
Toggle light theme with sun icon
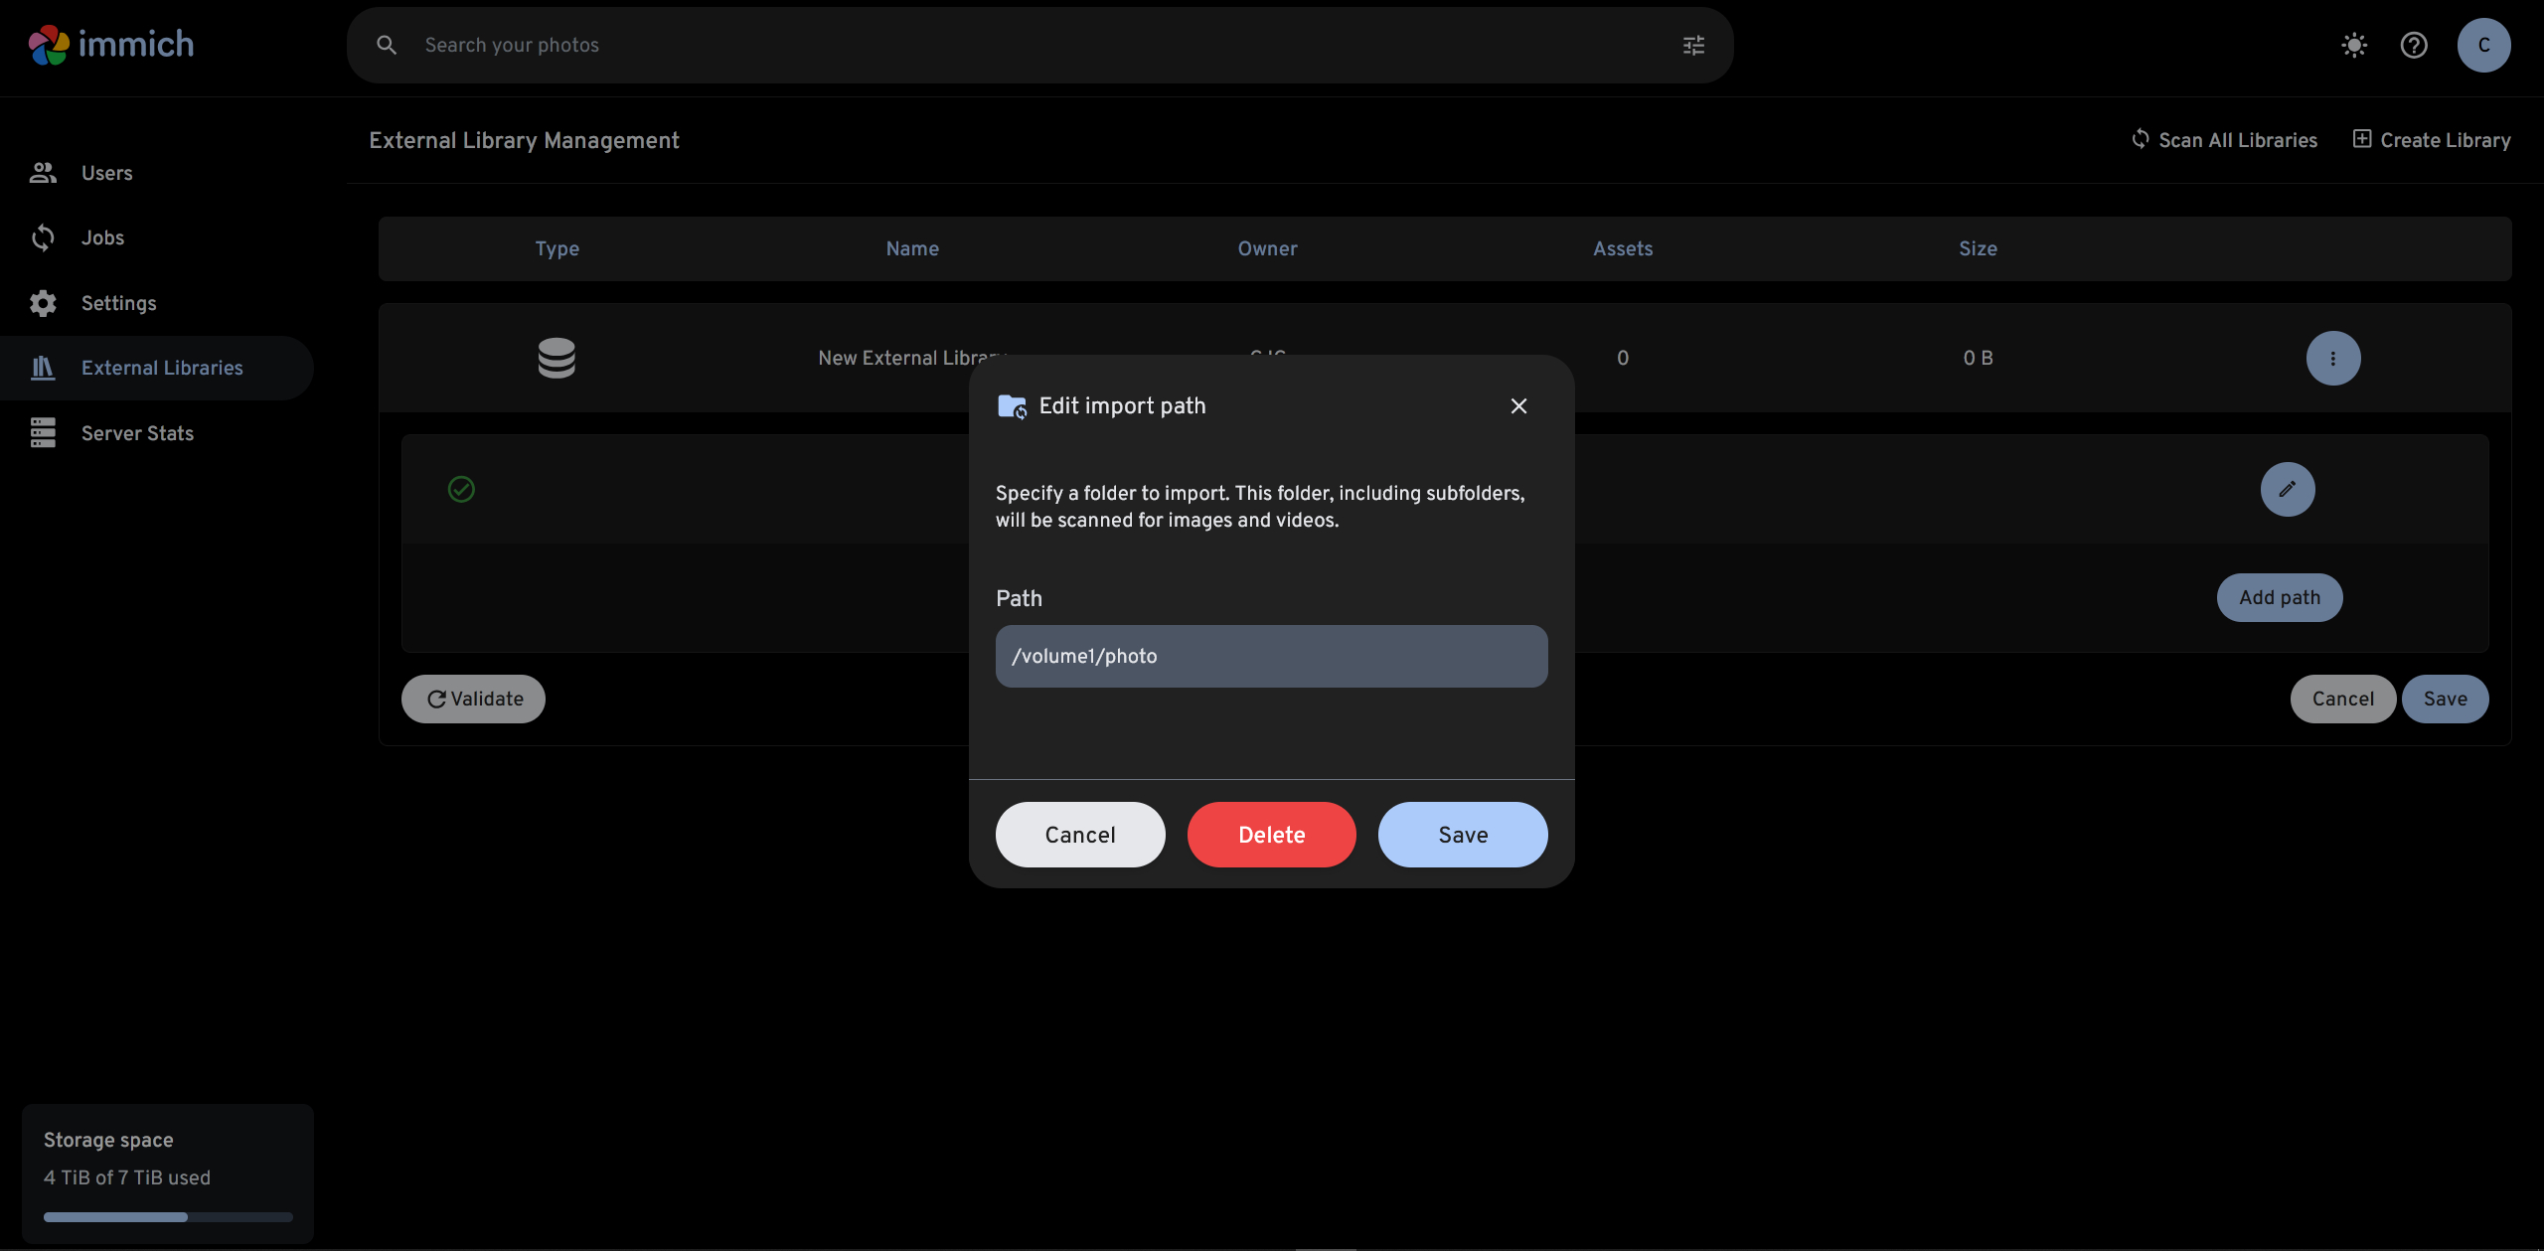(2354, 45)
